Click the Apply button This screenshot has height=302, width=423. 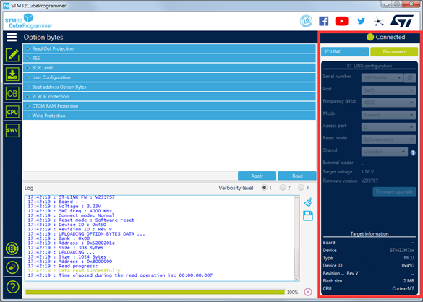click(x=257, y=176)
